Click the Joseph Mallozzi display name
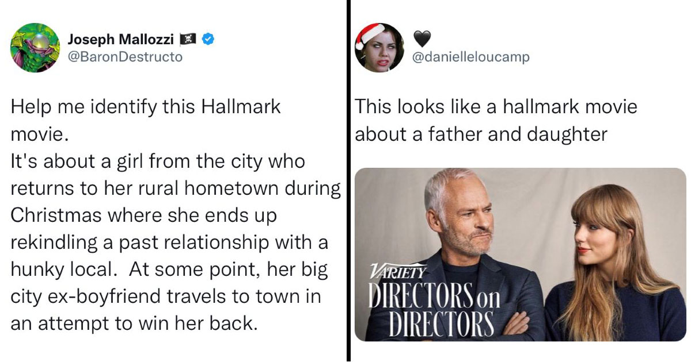 pyautogui.click(x=121, y=40)
